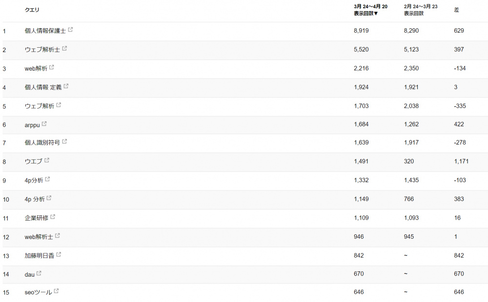
Task: Open external link icon beside arppu
Action: (44, 124)
